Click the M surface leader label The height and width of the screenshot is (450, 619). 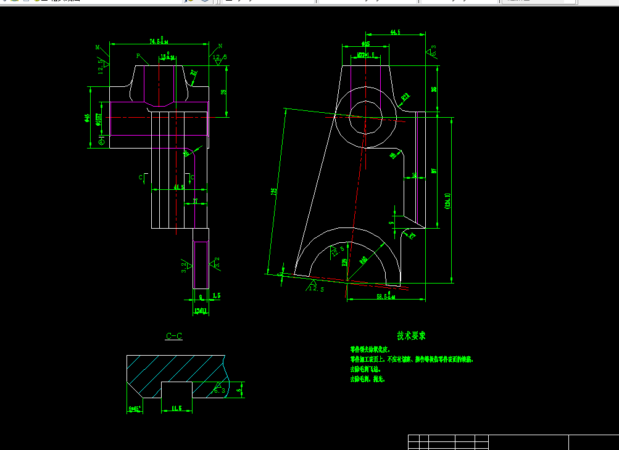point(98,47)
